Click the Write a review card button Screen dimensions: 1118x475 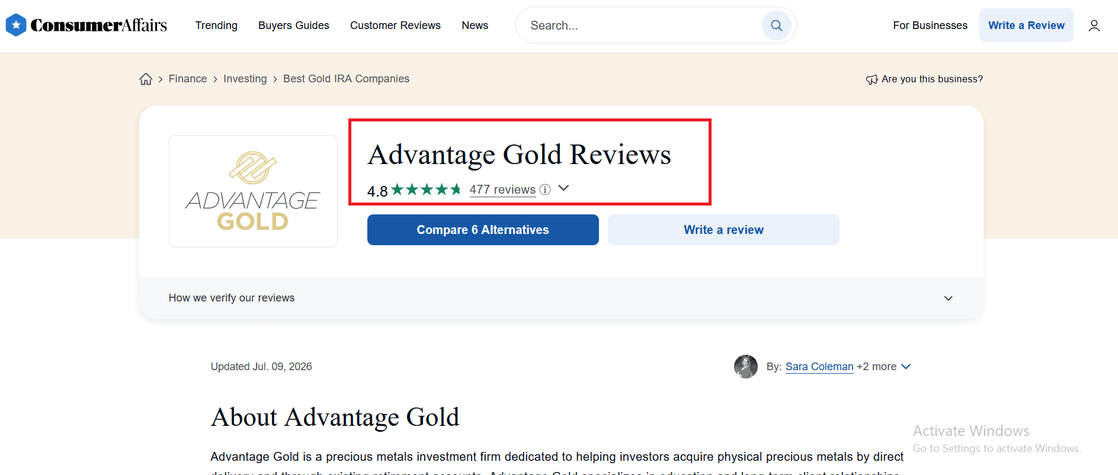pos(723,230)
